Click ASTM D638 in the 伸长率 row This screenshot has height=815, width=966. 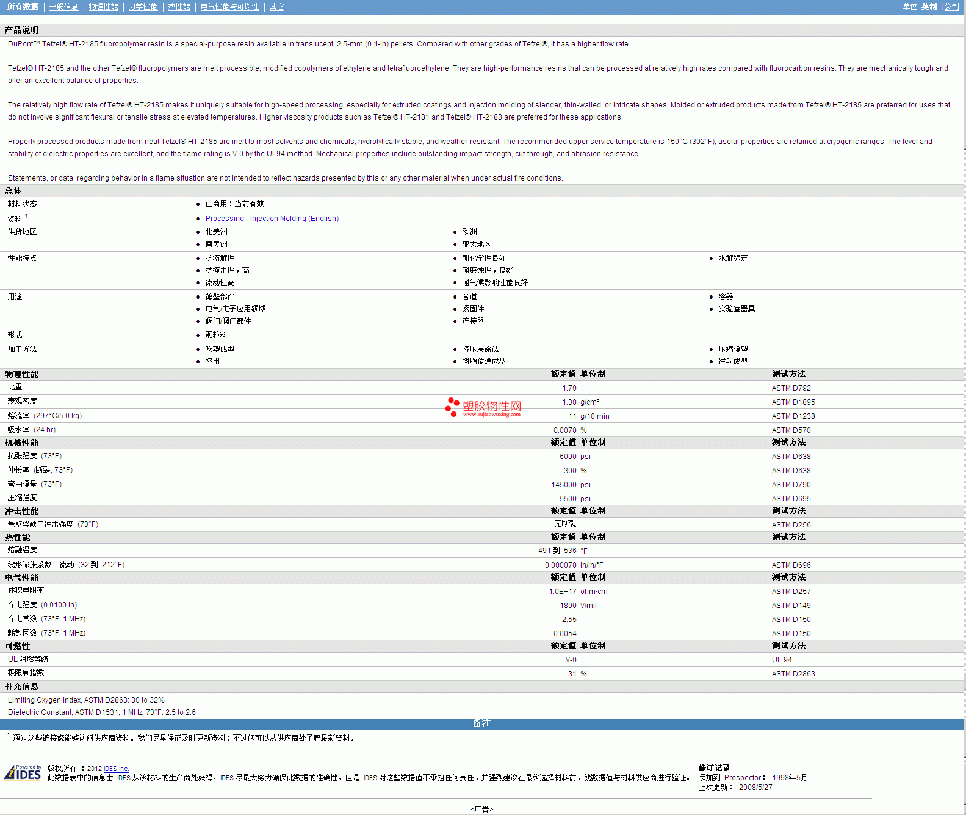[x=791, y=471]
